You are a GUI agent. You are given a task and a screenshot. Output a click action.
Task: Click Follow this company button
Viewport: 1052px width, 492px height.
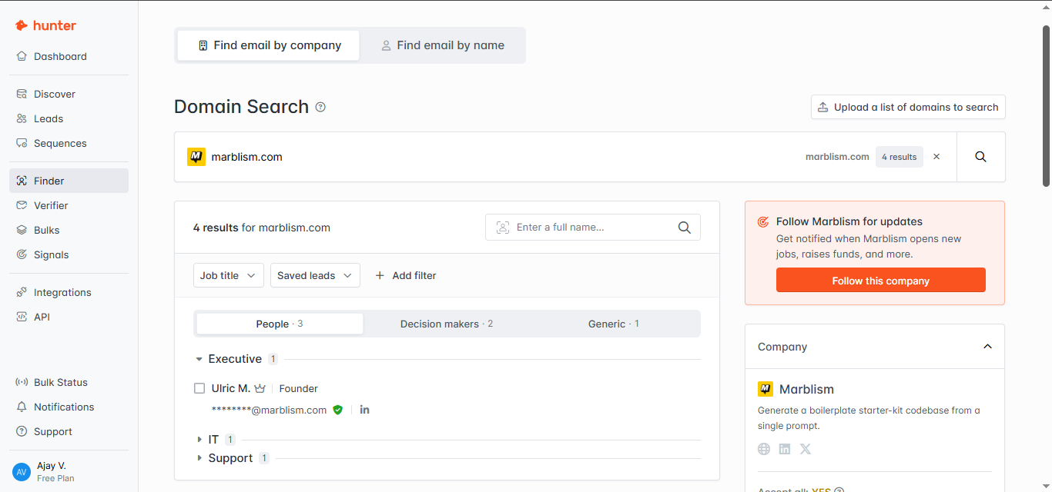coord(881,280)
